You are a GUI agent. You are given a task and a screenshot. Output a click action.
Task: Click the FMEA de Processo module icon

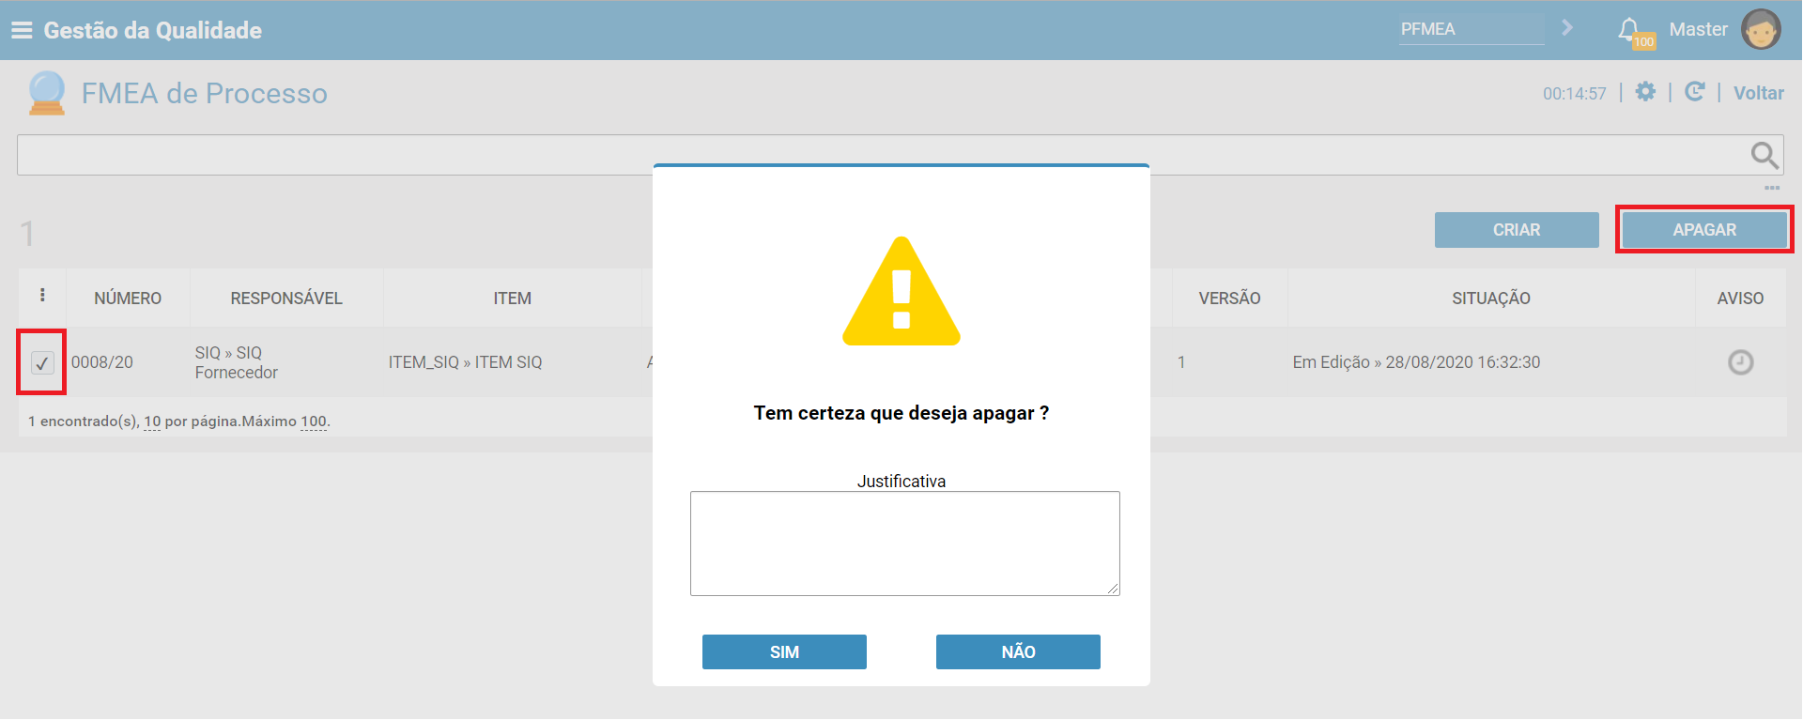pyautogui.click(x=47, y=93)
